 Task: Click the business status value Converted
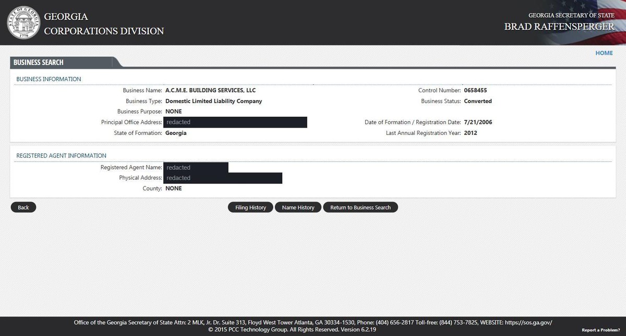click(x=478, y=101)
